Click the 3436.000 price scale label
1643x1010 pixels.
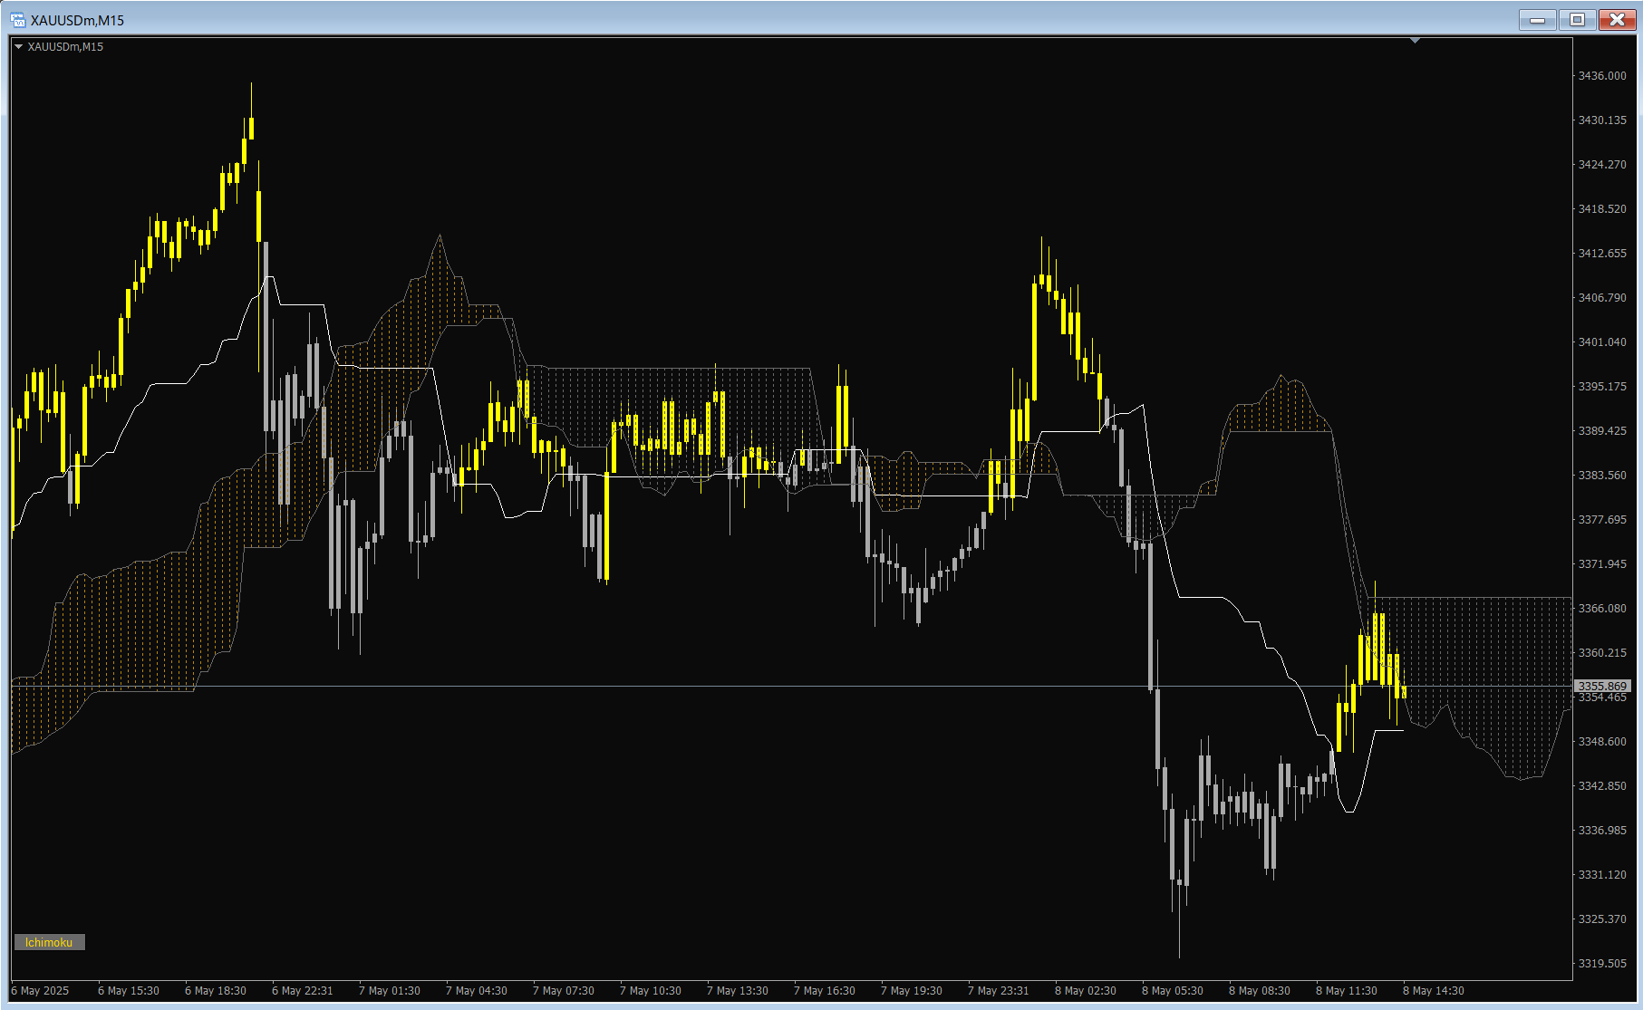pyautogui.click(x=1601, y=76)
